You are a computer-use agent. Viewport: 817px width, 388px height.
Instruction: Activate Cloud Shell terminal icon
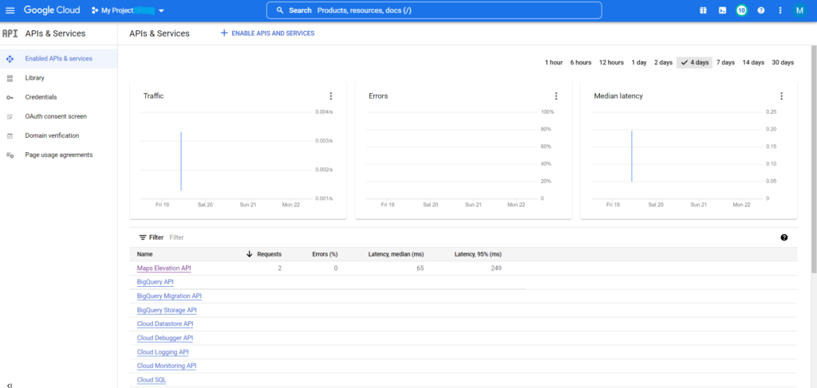point(722,10)
